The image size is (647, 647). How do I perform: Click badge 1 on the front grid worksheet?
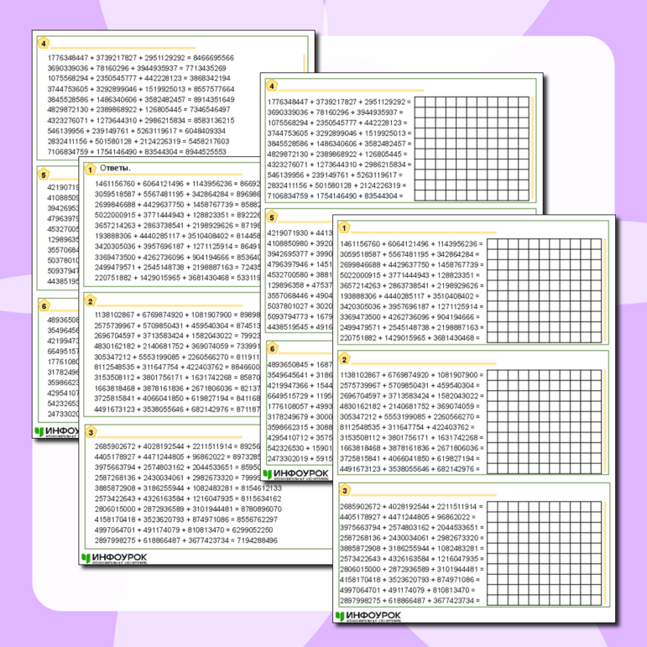coord(345,228)
